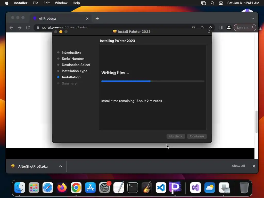This screenshot has height=198, width=264.
Task: Click the Introduction step
Action: tap(71, 52)
